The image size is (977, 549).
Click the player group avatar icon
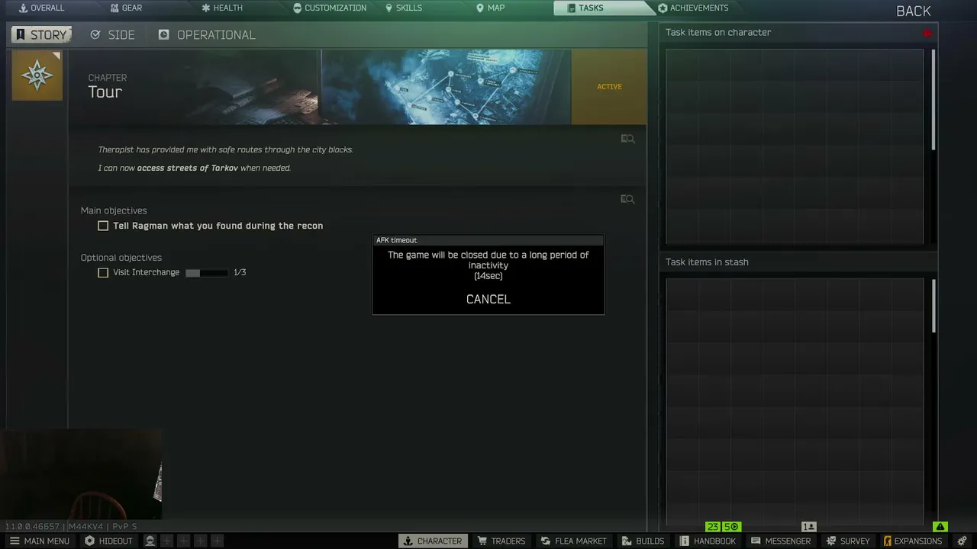pyautogui.click(x=150, y=541)
